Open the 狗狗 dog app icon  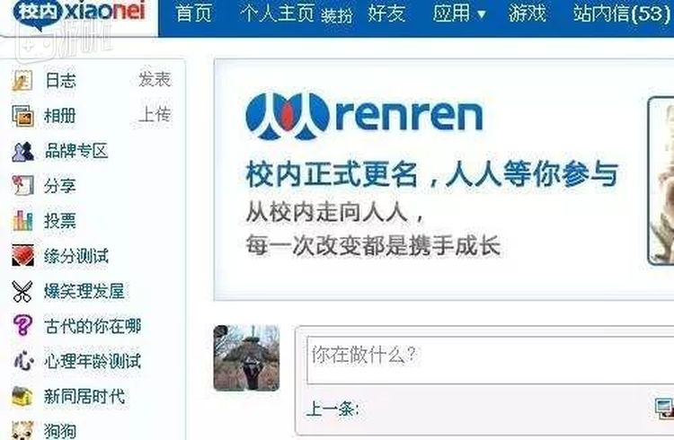[x=22, y=430]
